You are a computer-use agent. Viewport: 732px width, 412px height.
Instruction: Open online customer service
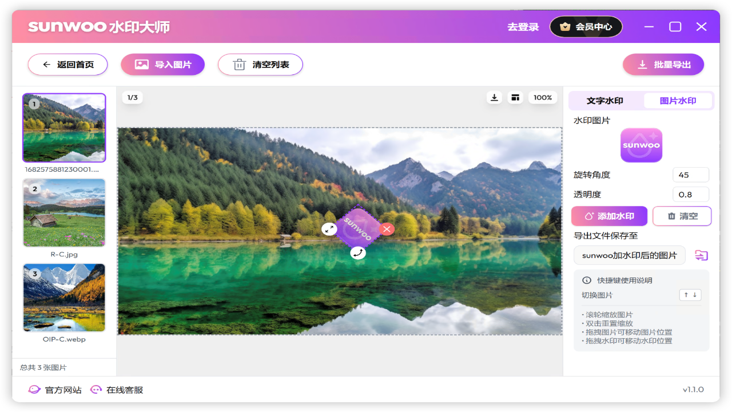(x=117, y=390)
